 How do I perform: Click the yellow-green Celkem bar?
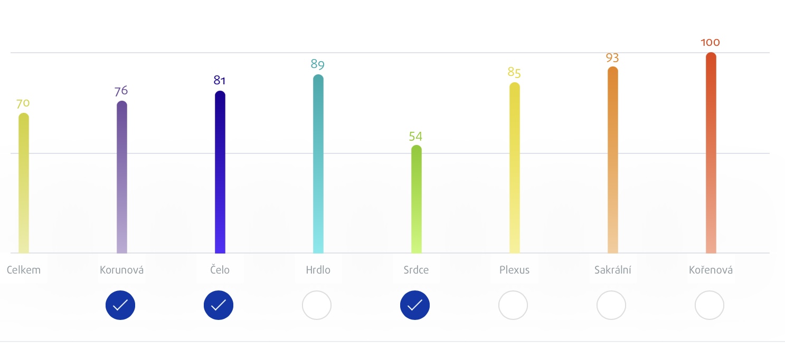24,183
